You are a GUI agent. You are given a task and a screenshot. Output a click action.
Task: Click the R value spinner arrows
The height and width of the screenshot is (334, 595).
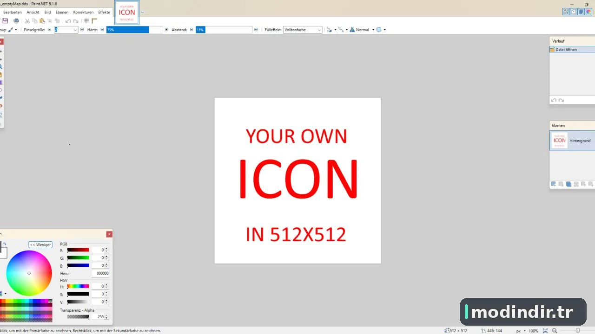tap(107, 250)
